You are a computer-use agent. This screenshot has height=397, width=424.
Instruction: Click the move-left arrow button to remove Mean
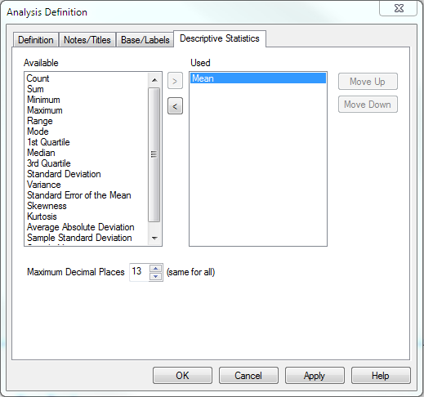tap(175, 106)
